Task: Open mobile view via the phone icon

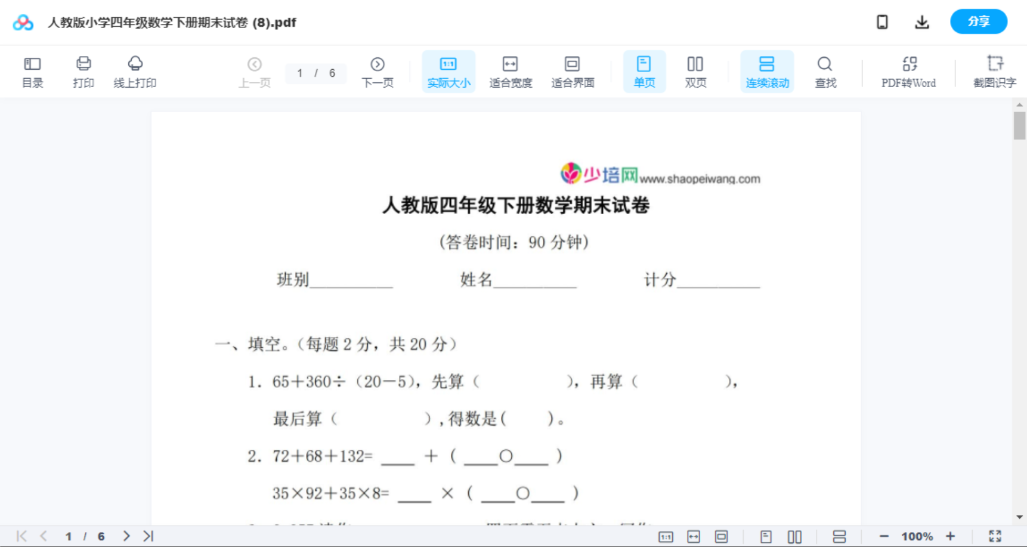Action: point(882,21)
